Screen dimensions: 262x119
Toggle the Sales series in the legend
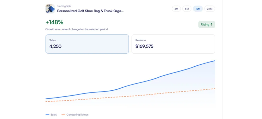point(51,115)
